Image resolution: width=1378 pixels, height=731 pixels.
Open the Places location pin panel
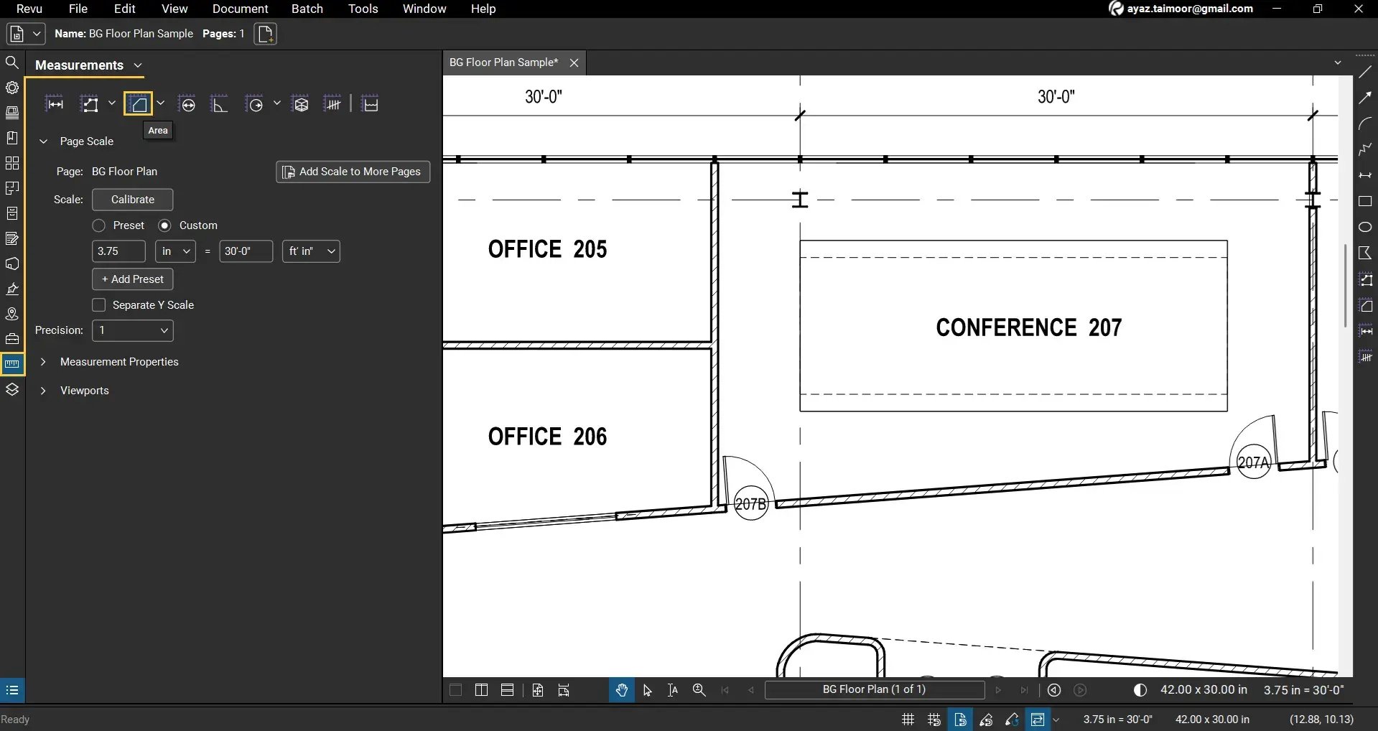(x=12, y=314)
